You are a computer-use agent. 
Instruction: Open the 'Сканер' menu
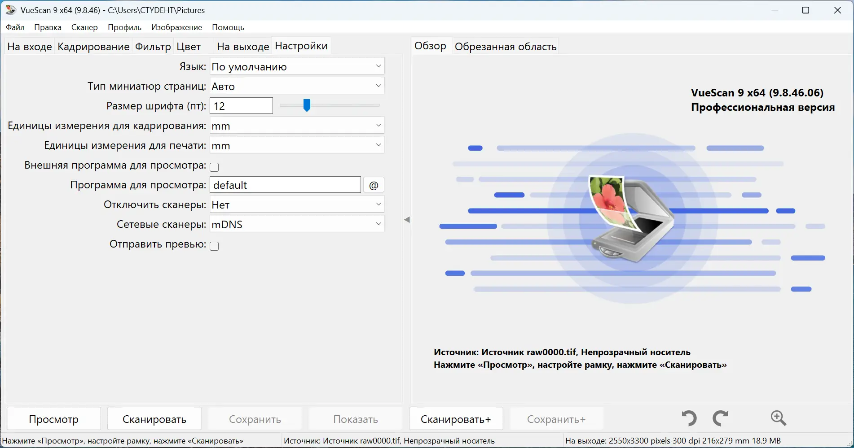pyautogui.click(x=84, y=27)
